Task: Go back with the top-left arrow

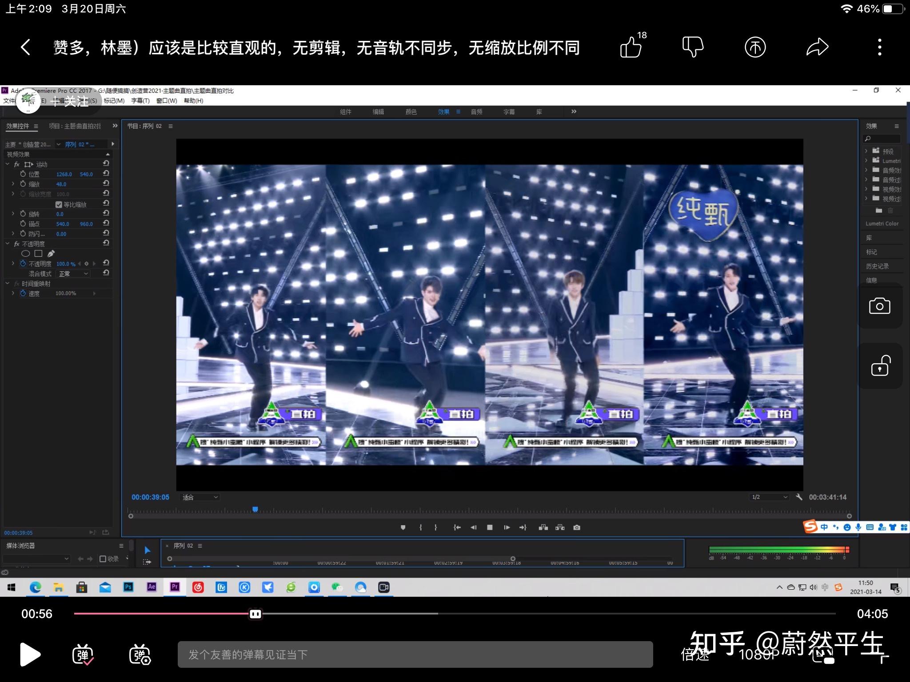Action: pyautogui.click(x=26, y=47)
